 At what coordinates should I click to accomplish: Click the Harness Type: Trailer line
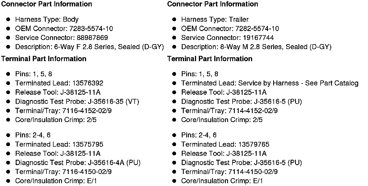[215, 20]
